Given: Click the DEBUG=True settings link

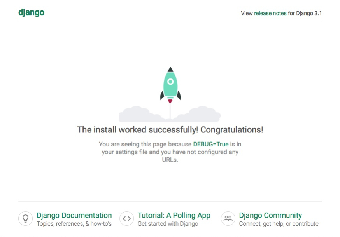Looking at the screenshot, I should coord(211,144).
